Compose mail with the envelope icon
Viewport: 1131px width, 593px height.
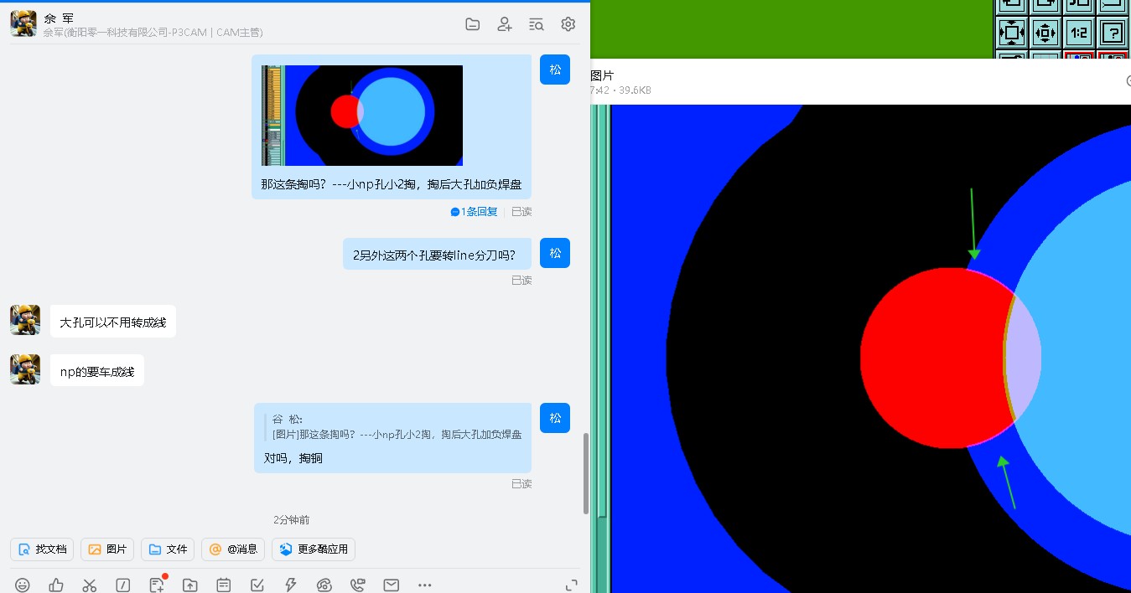click(392, 585)
